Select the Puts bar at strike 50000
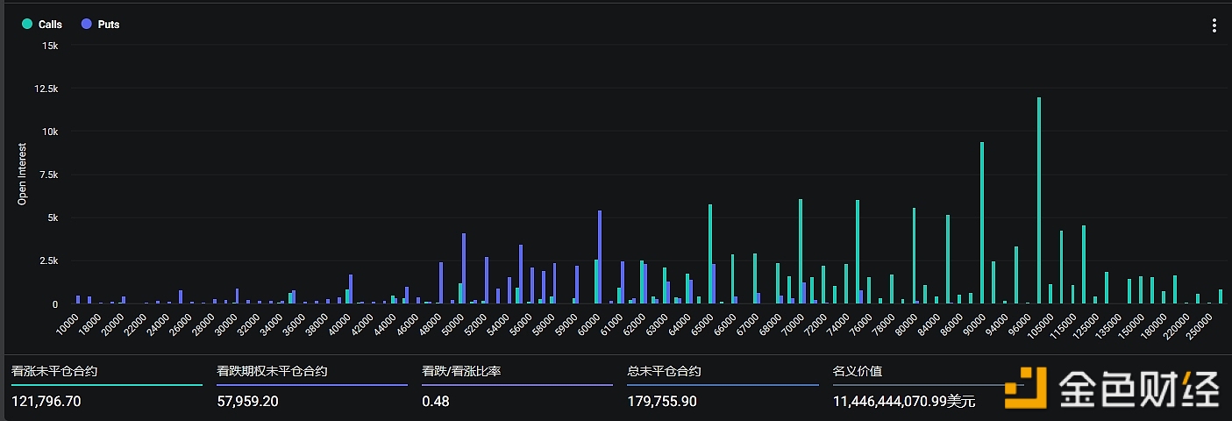The width and height of the screenshot is (1232, 421). pyautogui.click(x=464, y=268)
